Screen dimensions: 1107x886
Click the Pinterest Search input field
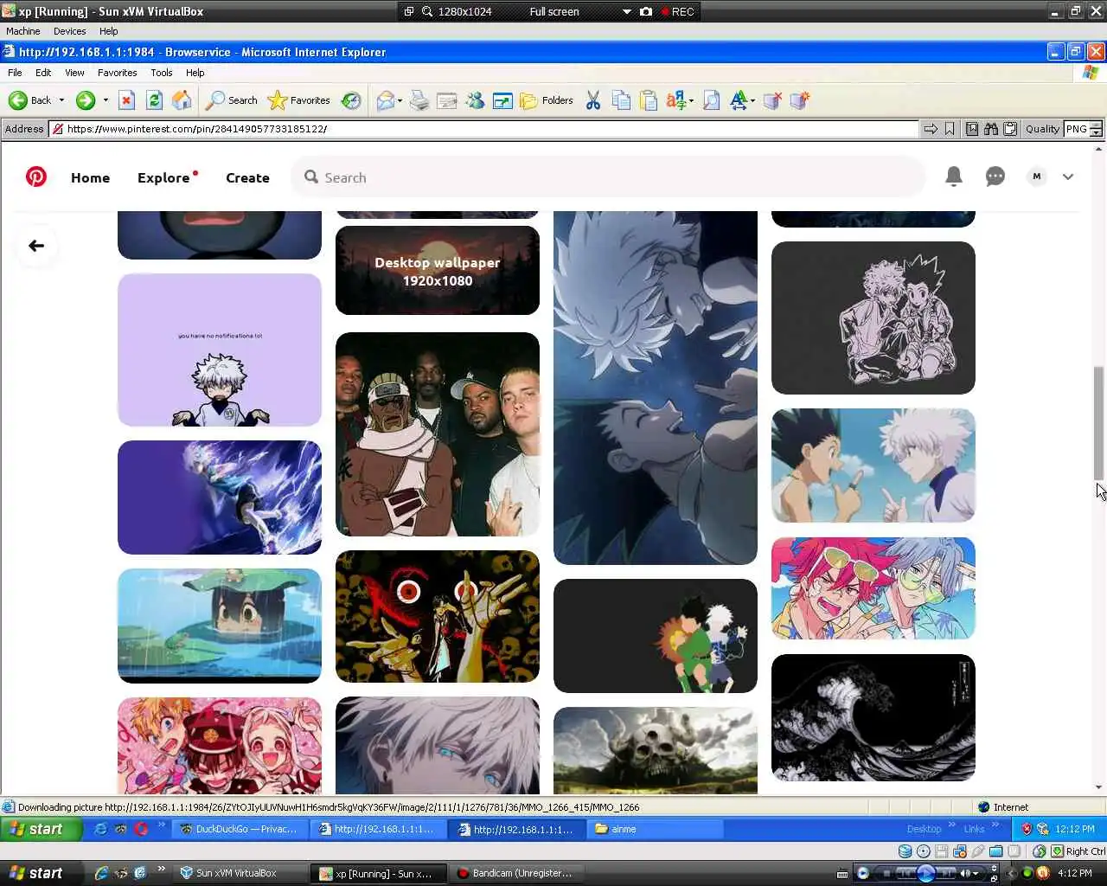(x=609, y=177)
